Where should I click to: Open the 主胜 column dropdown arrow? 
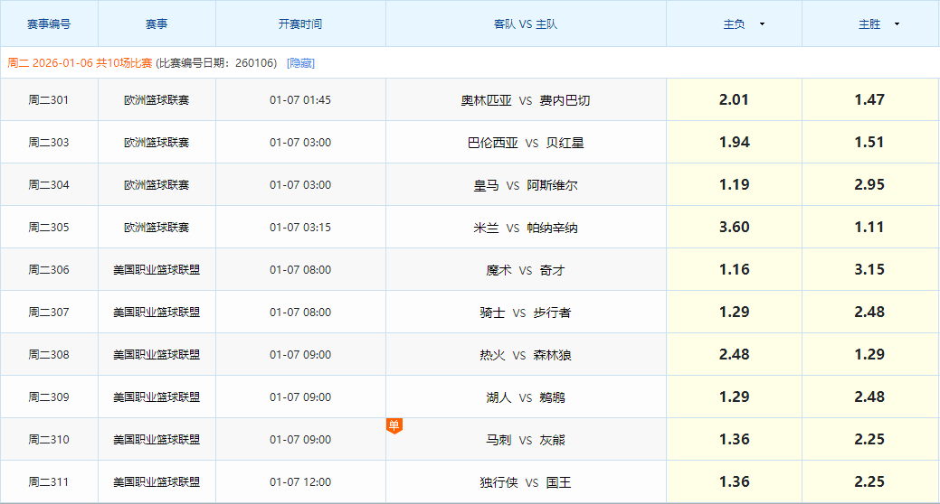point(897,24)
